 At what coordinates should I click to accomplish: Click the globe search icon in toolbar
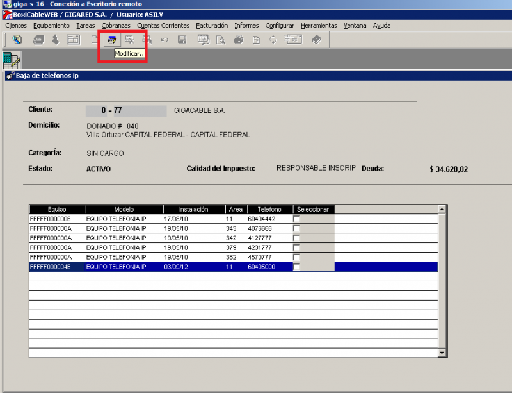click(x=17, y=40)
